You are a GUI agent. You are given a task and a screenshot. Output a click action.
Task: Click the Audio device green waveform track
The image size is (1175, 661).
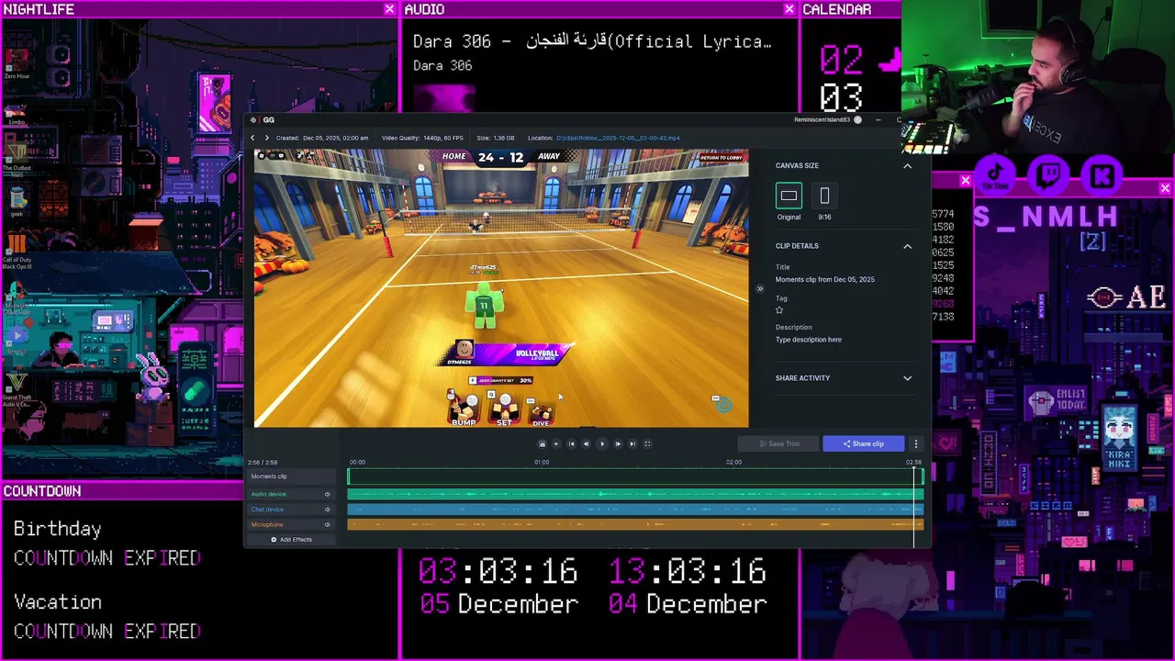635,494
